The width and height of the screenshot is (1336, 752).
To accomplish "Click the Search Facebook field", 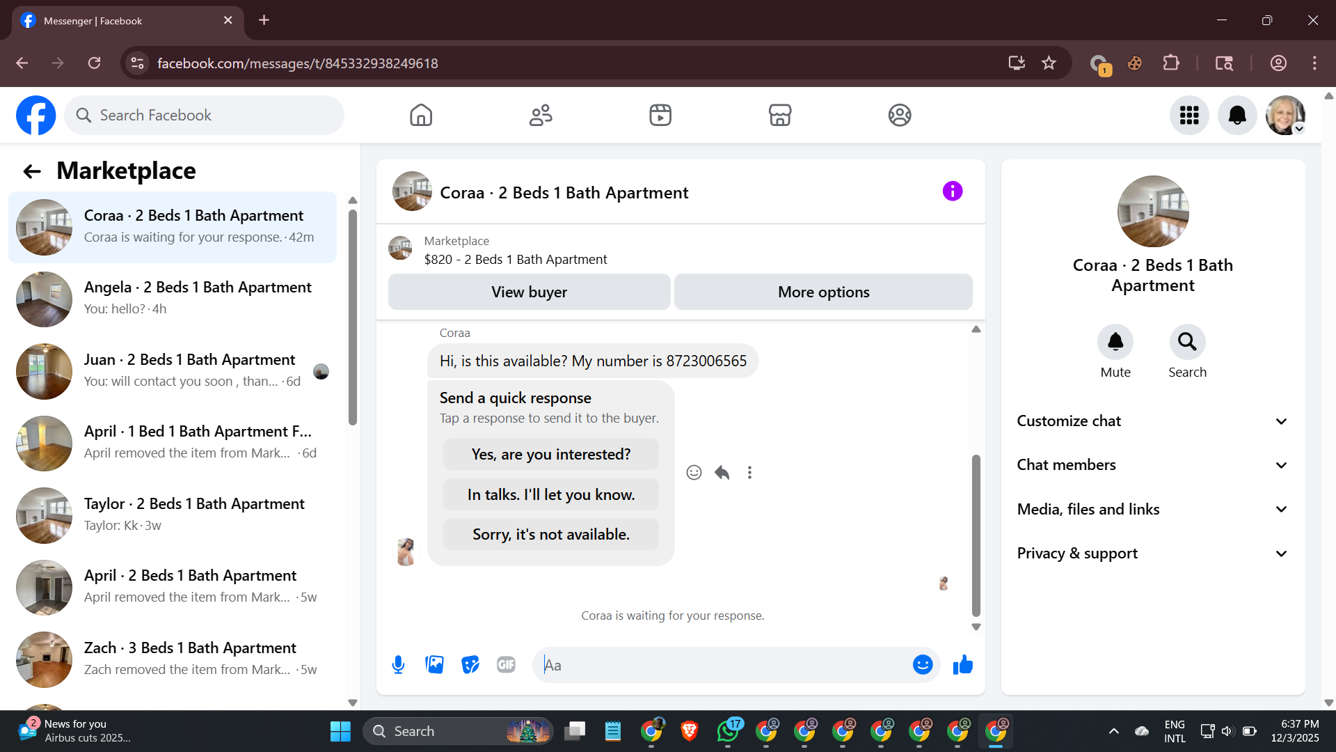I will coord(205,115).
